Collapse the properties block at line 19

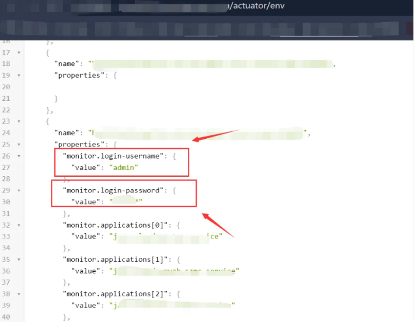pos(19,75)
